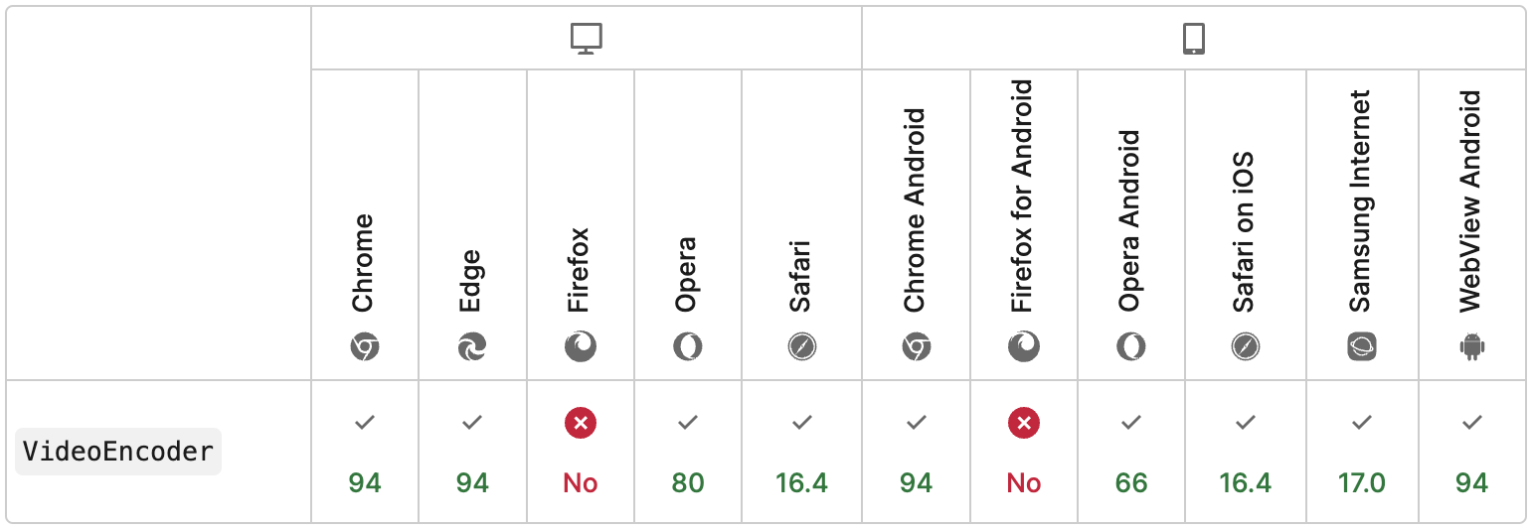Image resolution: width=1531 pixels, height=528 pixels.
Task: Click the desktop Opera logo icon
Action: (x=688, y=346)
